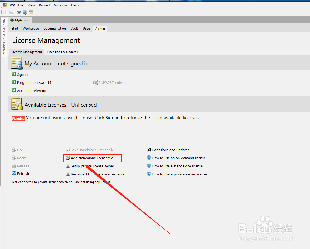Click the device view toolbar icon
The height and width of the screenshot is (249, 310).
(19, 12)
